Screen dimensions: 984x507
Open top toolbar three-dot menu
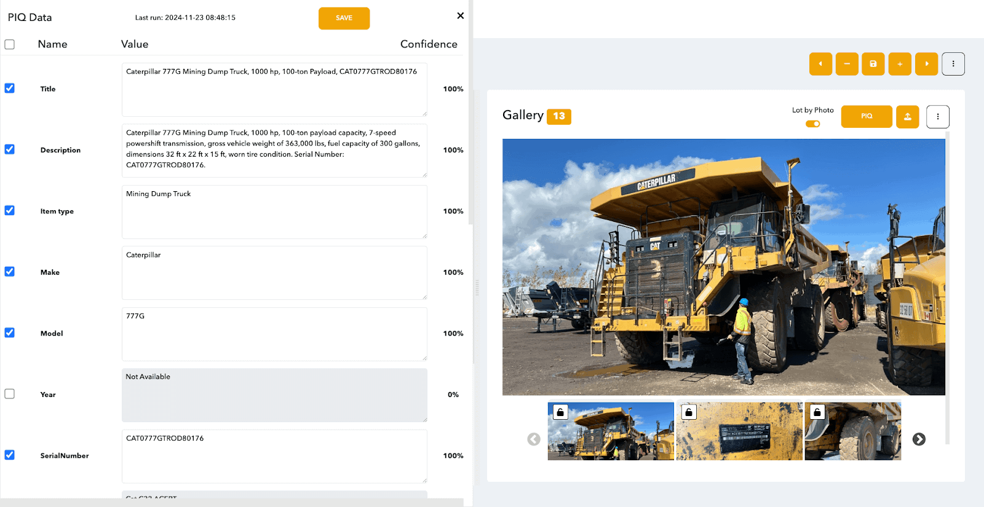pyautogui.click(x=953, y=64)
